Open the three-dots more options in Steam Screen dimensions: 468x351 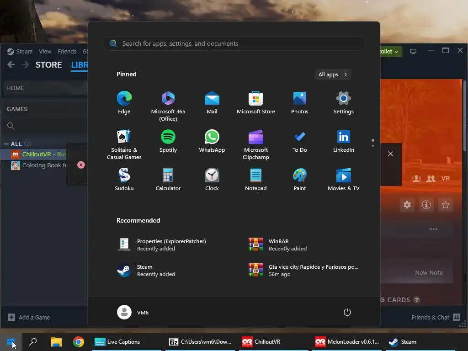(433, 229)
